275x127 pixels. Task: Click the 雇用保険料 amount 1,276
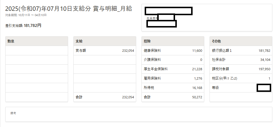click(198, 78)
